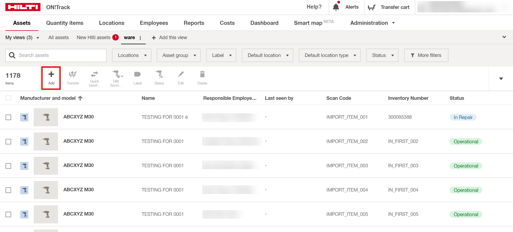Check the IMPORT_ITEM_001 row checkbox

point(9,117)
